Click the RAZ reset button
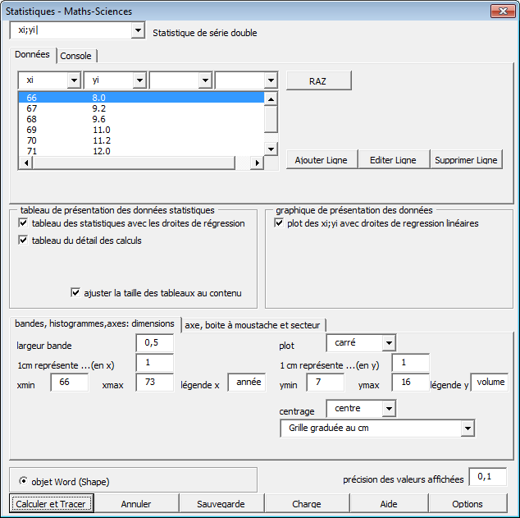520x518 pixels. pos(319,80)
